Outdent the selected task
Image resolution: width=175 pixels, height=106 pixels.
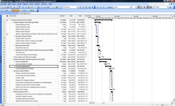tap(98, 7)
